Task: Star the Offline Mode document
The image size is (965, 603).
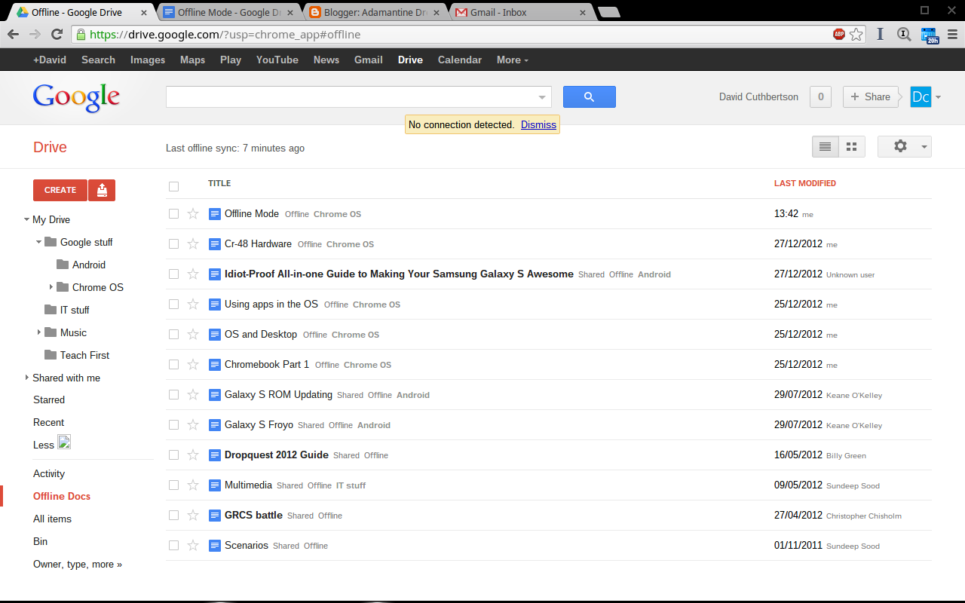Action: coord(193,214)
